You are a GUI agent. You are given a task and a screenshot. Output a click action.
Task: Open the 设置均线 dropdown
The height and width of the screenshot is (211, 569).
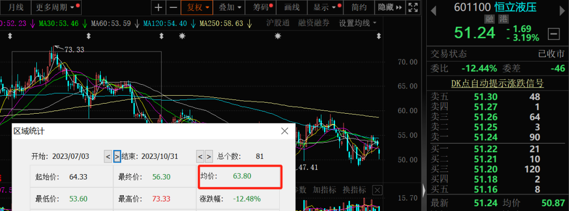(x=358, y=23)
